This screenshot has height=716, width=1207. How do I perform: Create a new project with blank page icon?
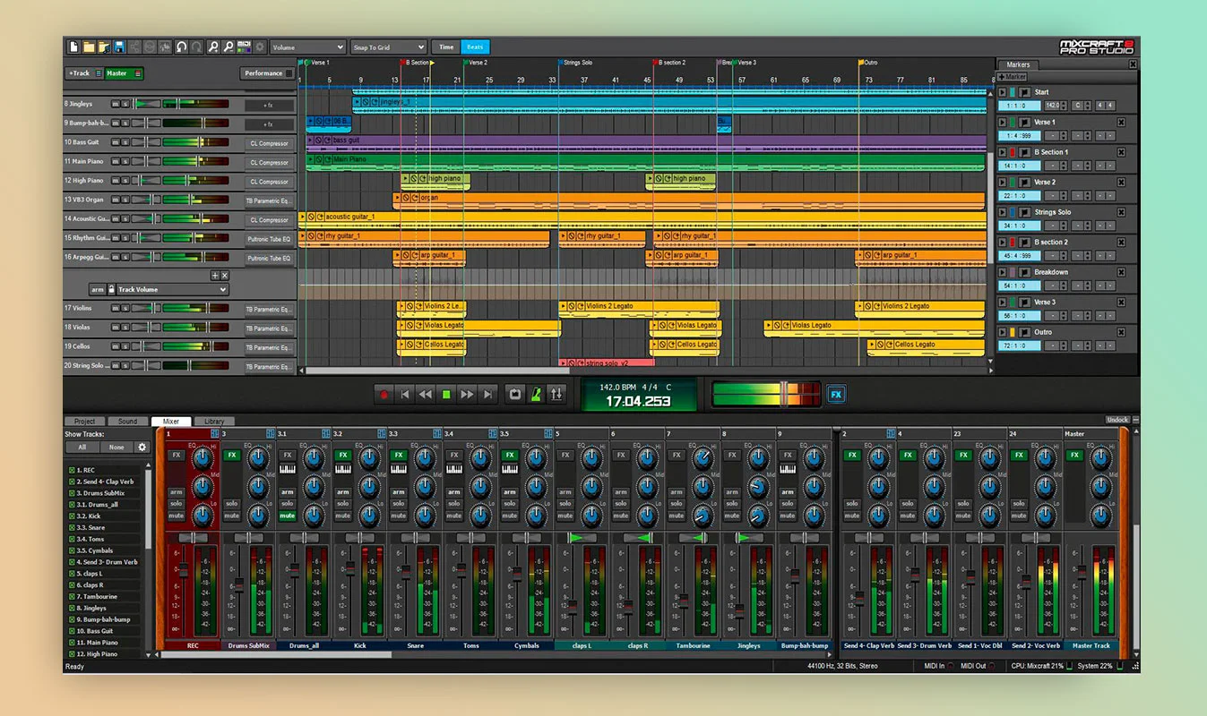click(x=74, y=47)
